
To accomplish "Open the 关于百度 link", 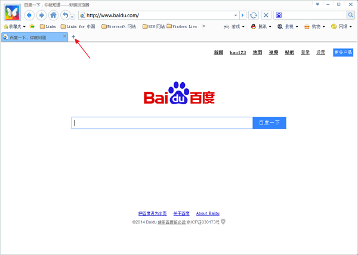I will pyautogui.click(x=181, y=213).
